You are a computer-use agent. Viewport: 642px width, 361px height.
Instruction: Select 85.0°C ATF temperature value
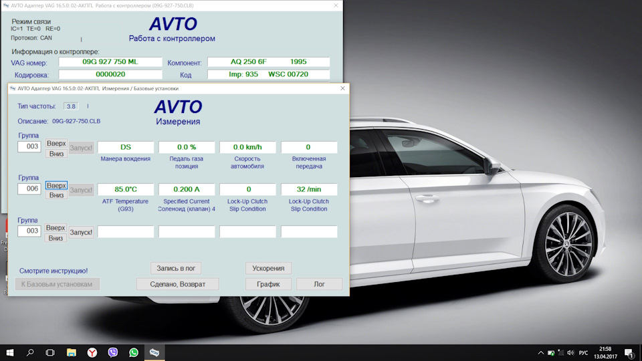(x=126, y=189)
